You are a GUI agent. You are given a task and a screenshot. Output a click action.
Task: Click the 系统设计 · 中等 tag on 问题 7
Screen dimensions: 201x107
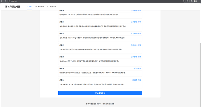pos(136,45)
